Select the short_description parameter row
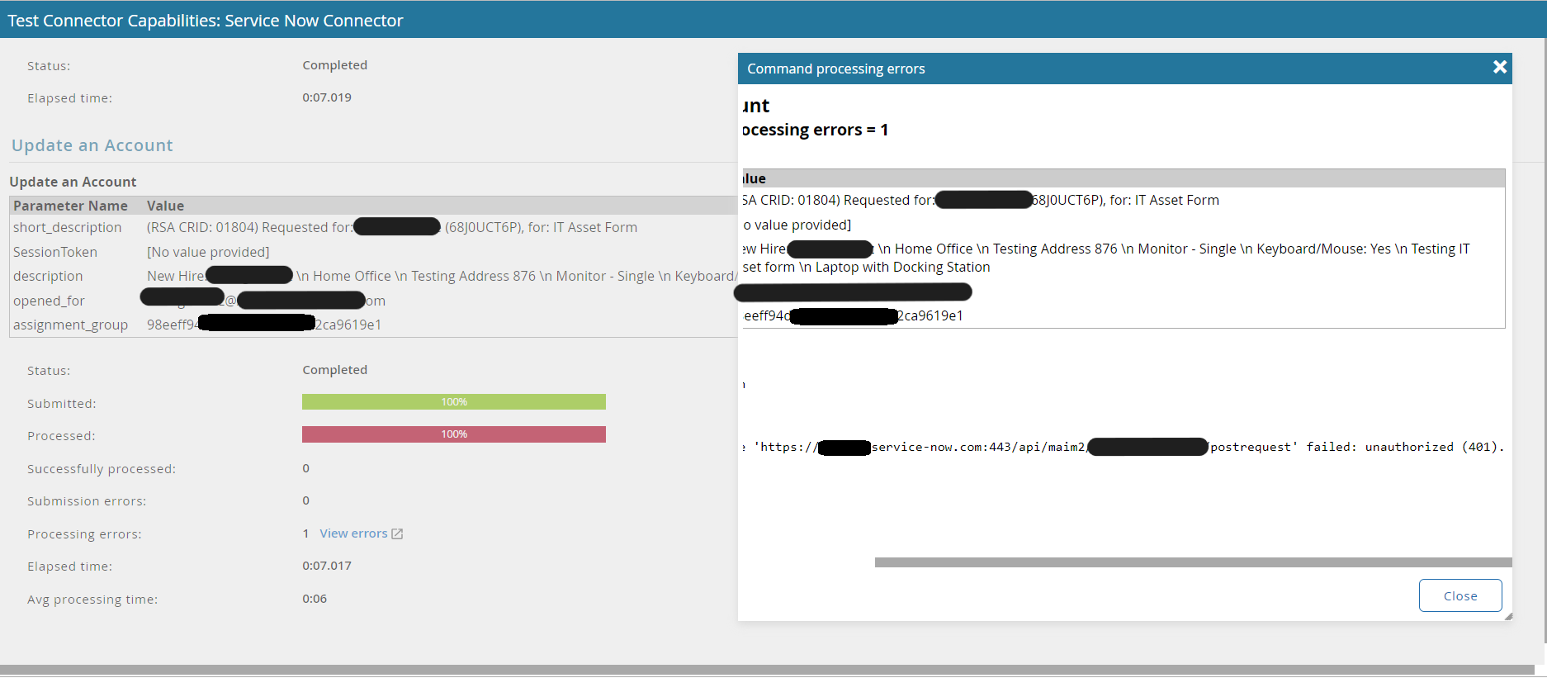This screenshot has width=1547, height=678. point(67,227)
